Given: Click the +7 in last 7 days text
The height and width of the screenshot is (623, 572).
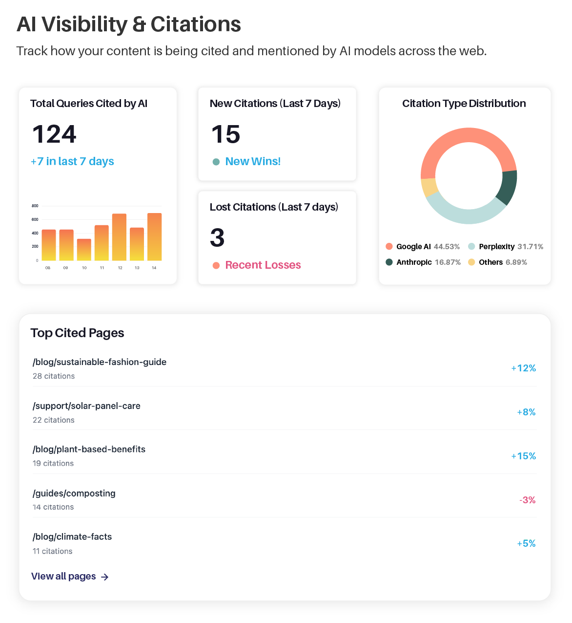Looking at the screenshot, I should 72,162.
